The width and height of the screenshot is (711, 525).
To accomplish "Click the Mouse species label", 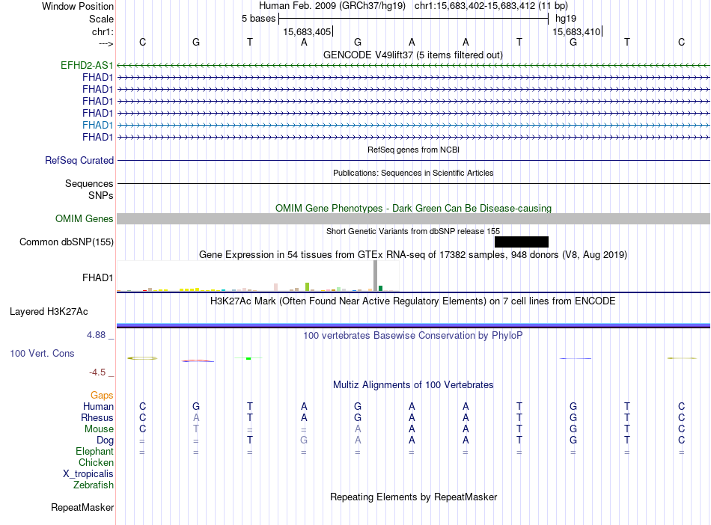I will (99, 429).
